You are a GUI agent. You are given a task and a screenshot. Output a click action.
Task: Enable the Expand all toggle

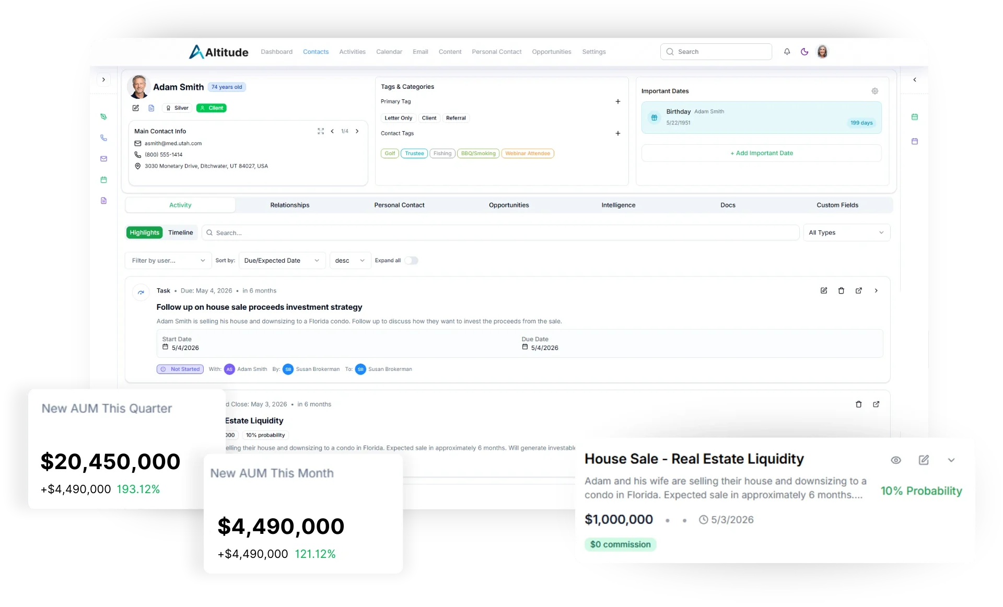click(x=412, y=260)
